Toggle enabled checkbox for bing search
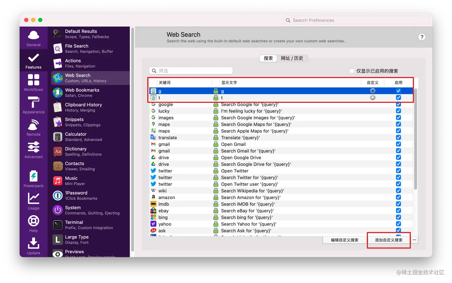 [398, 217]
